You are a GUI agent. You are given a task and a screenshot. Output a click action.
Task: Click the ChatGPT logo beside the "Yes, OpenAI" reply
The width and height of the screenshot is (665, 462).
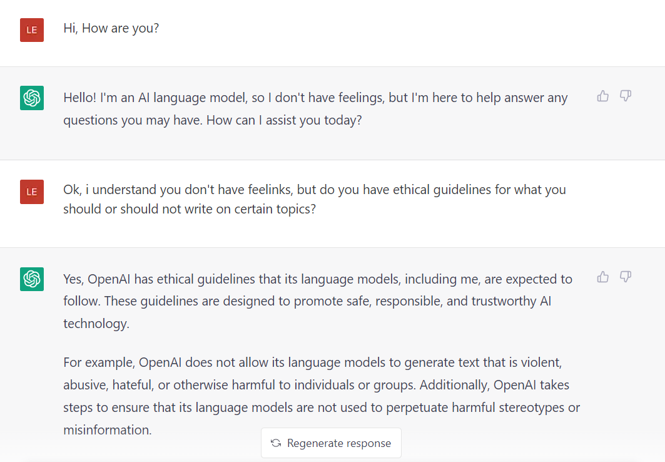tap(32, 279)
